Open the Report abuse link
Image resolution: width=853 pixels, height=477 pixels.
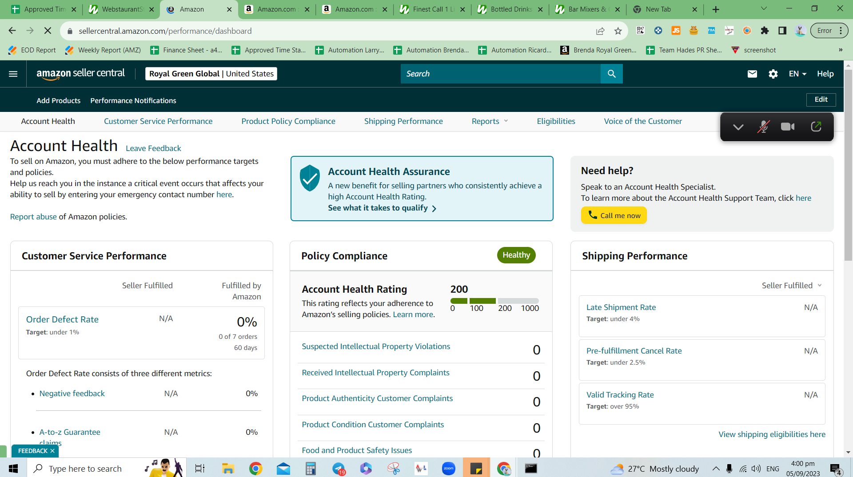coord(33,217)
